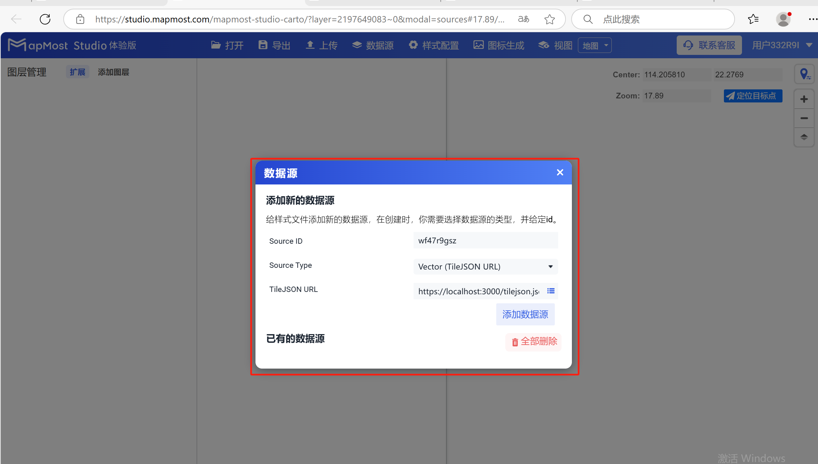Click the browser back arrow
This screenshot has width=818, height=464.
click(16, 19)
